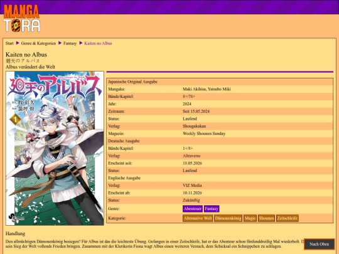Click Kaiten no Albus breadcrumb
Image resolution: width=339 pixels, height=254 pixels.
tap(98, 43)
